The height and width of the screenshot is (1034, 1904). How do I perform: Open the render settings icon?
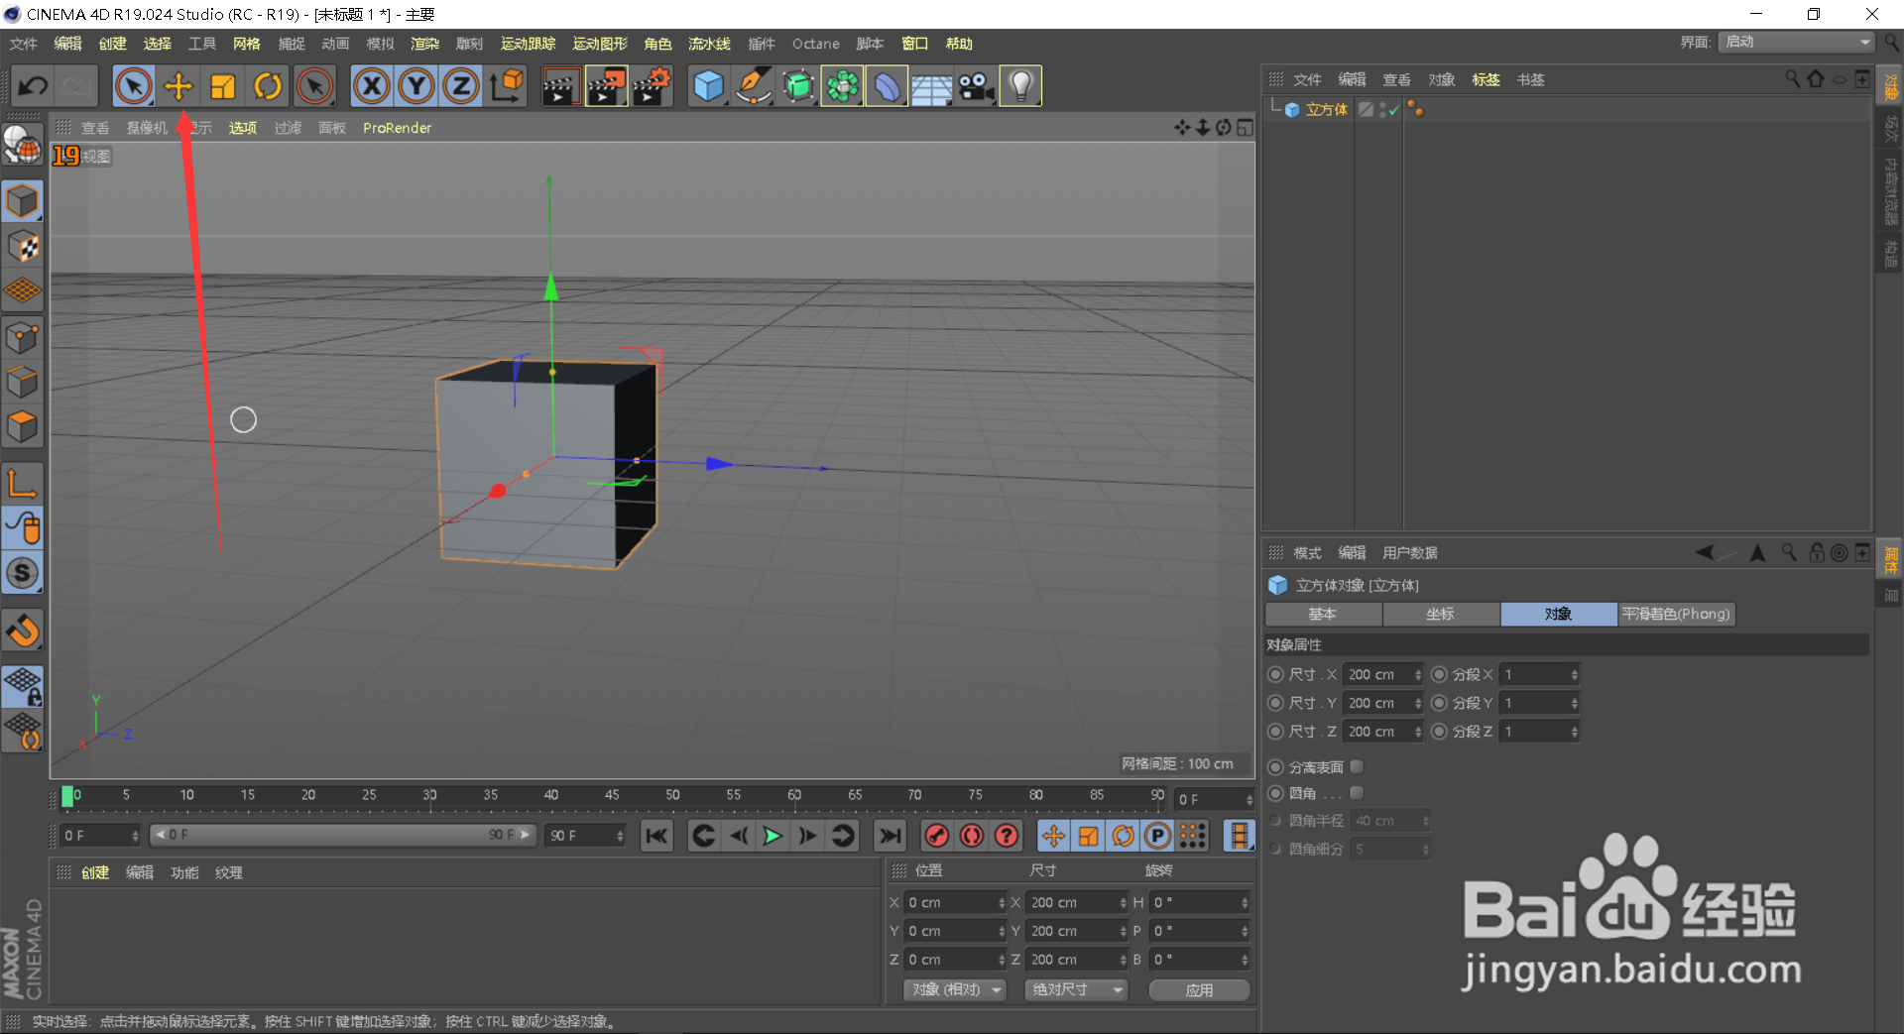pyautogui.click(x=652, y=86)
